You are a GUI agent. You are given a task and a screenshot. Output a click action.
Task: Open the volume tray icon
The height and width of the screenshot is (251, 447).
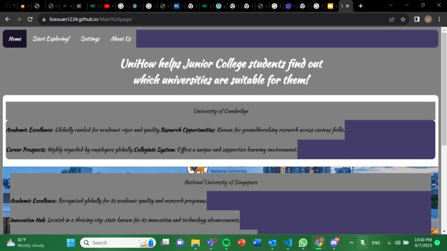[x=398, y=243]
